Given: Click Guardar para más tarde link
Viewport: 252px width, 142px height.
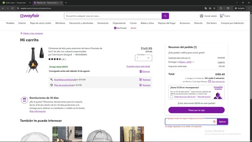Looking at the screenshot, I should pos(138,66).
